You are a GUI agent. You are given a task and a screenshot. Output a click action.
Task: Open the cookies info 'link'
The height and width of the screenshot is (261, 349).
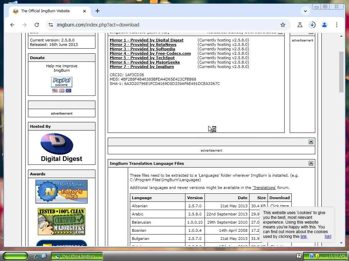pos(304,237)
